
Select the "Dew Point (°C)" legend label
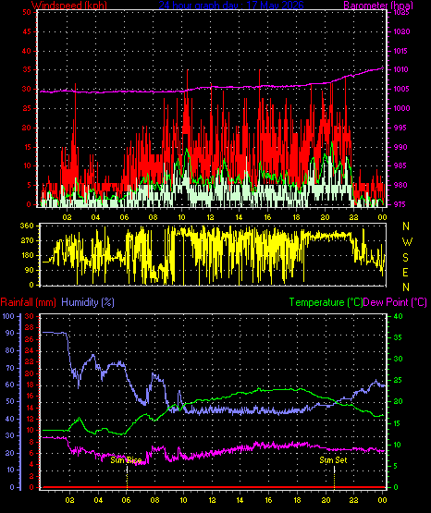(x=395, y=302)
